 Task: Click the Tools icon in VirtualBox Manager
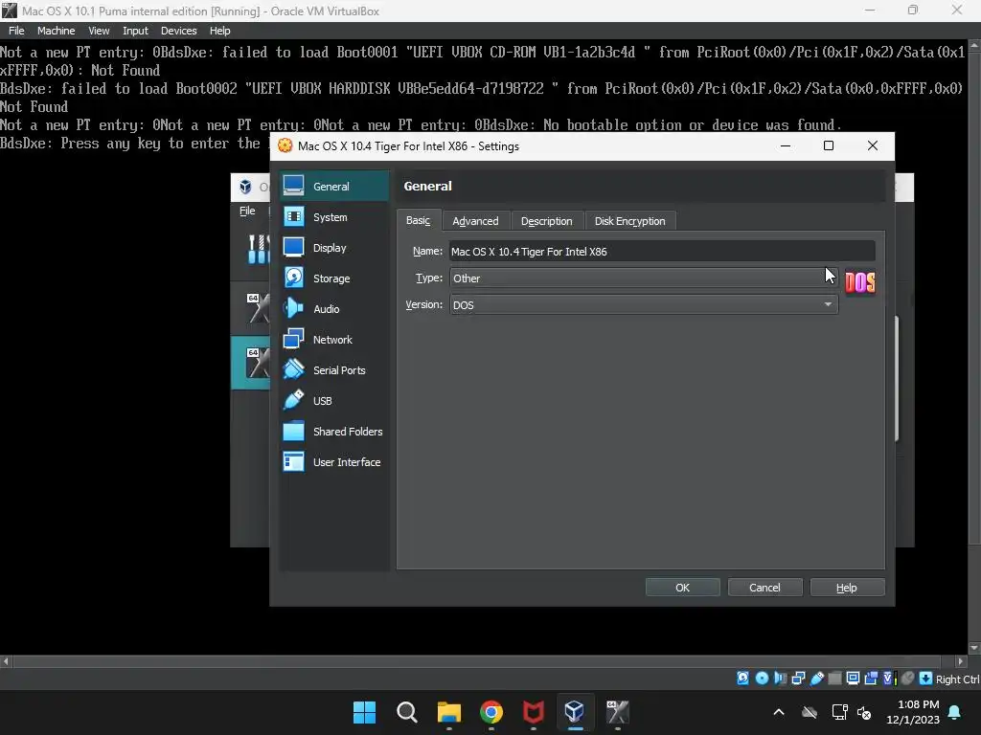(x=258, y=249)
